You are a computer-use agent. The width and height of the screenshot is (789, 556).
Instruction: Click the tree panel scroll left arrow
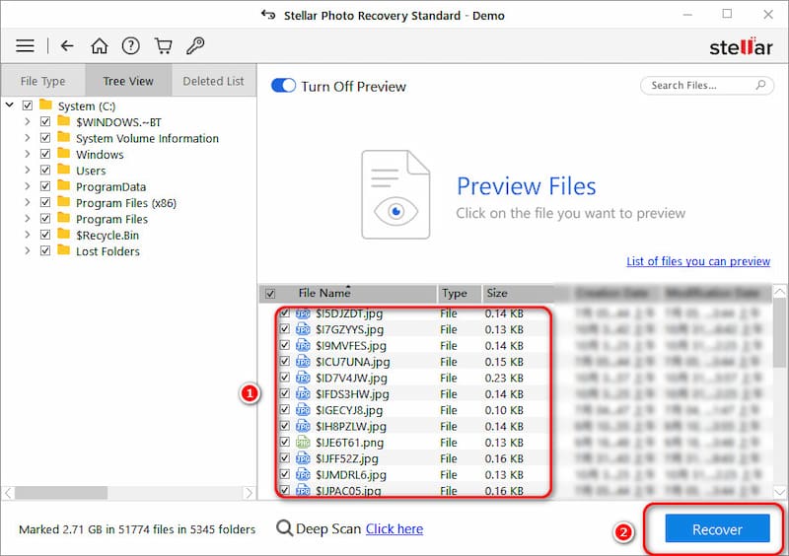[x=8, y=493]
